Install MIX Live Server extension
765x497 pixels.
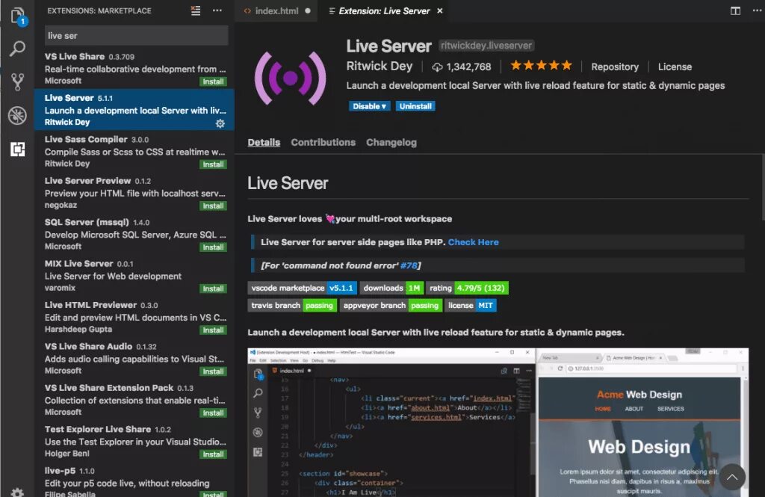coord(213,289)
